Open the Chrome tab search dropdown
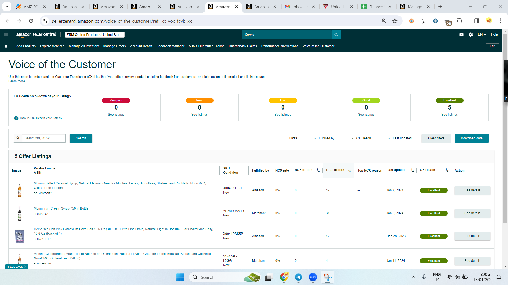The width and height of the screenshot is (508, 285). tap(7, 7)
